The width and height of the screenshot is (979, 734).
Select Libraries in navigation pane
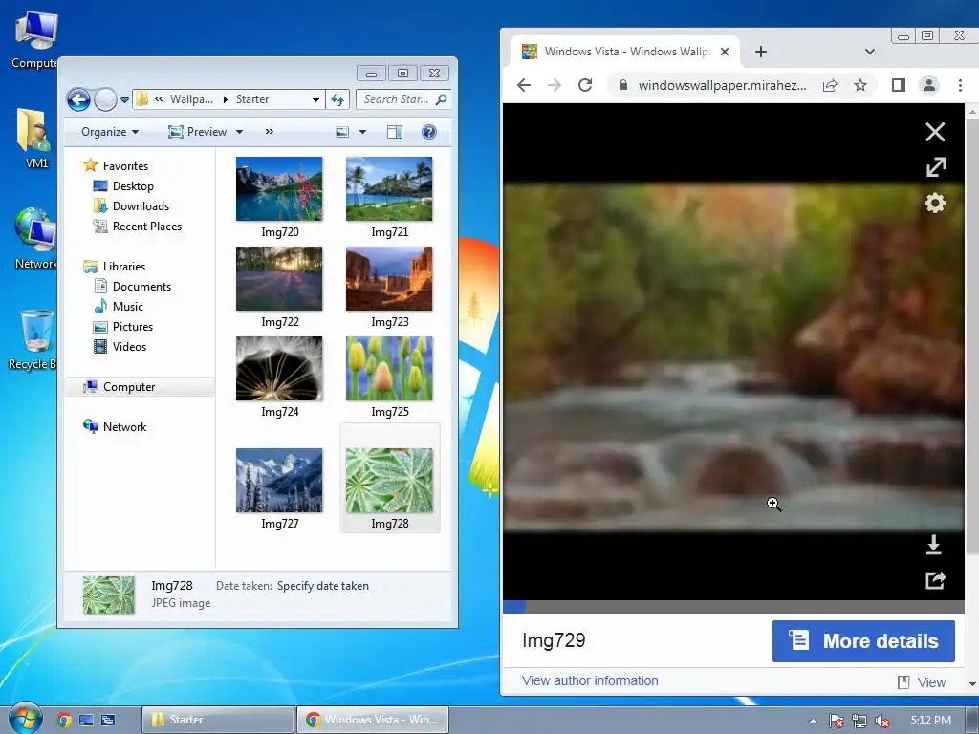(123, 267)
